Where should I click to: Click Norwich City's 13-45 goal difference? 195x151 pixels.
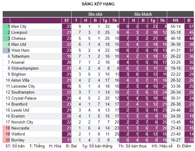176,122
